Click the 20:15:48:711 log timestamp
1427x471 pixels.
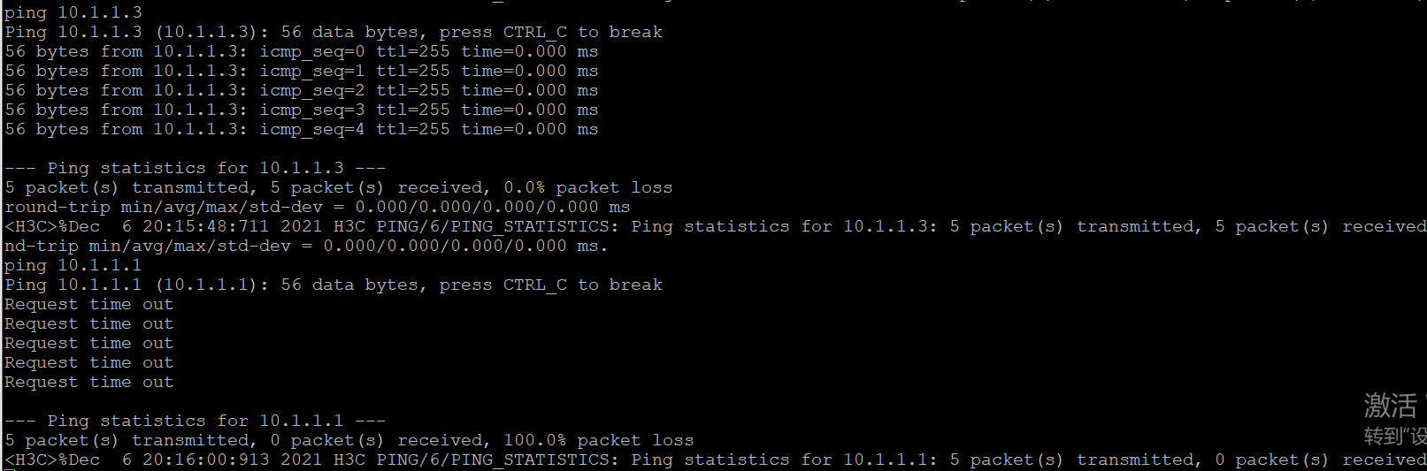coord(205,226)
